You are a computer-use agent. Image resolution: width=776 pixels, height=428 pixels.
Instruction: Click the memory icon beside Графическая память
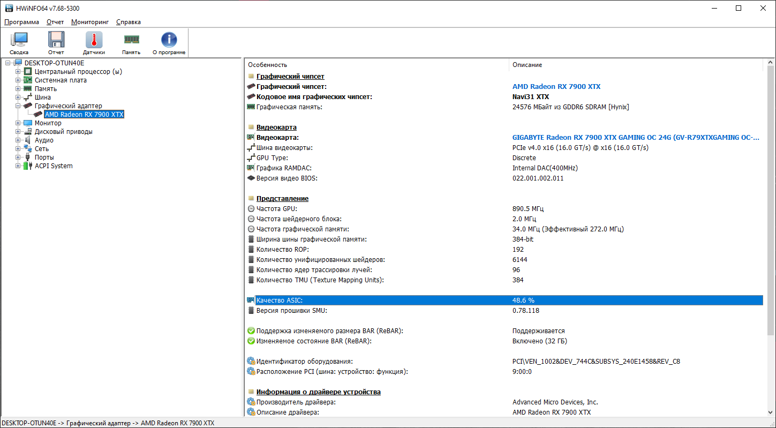251,107
